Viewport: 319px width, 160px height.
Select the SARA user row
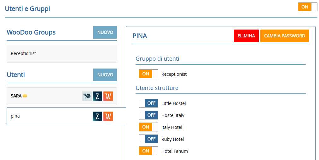point(44,96)
